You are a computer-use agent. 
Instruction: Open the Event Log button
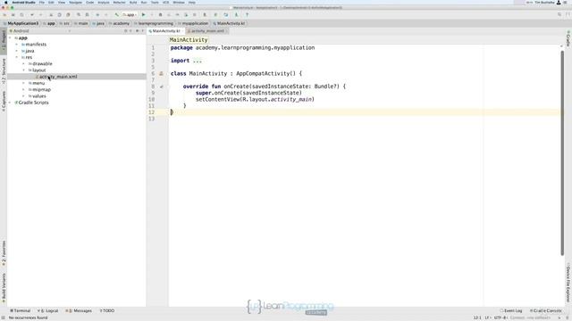(511, 311)
